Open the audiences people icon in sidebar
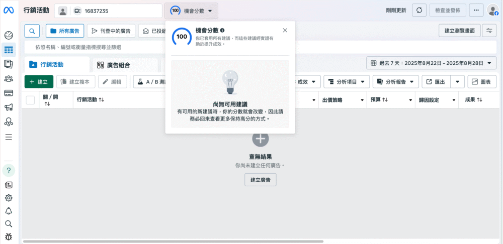This screenshot has width=503, height=244. point(9,78)
